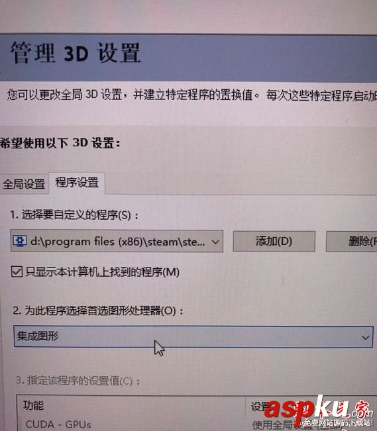Click the 删除 button
The width and height of the screenshot is (377, 431).
tap(351, 242)
